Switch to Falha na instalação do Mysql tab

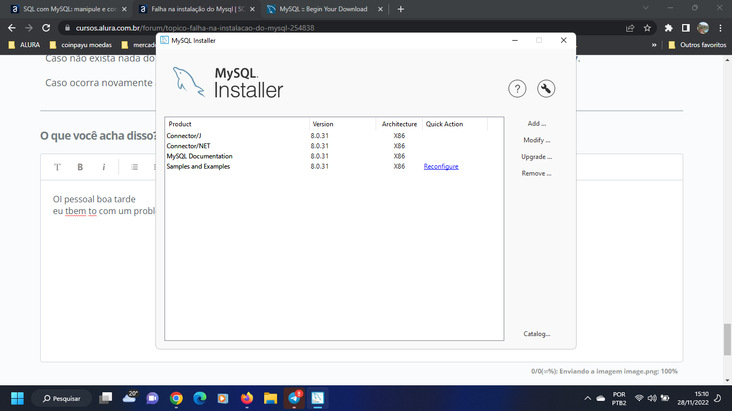coord(197,9)
